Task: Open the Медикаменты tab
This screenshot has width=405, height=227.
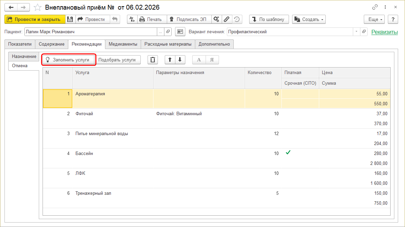Action: coord(123,44)
